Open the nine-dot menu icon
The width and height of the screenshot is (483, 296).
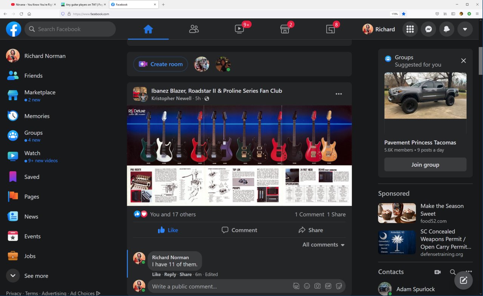tap(410, 29)
